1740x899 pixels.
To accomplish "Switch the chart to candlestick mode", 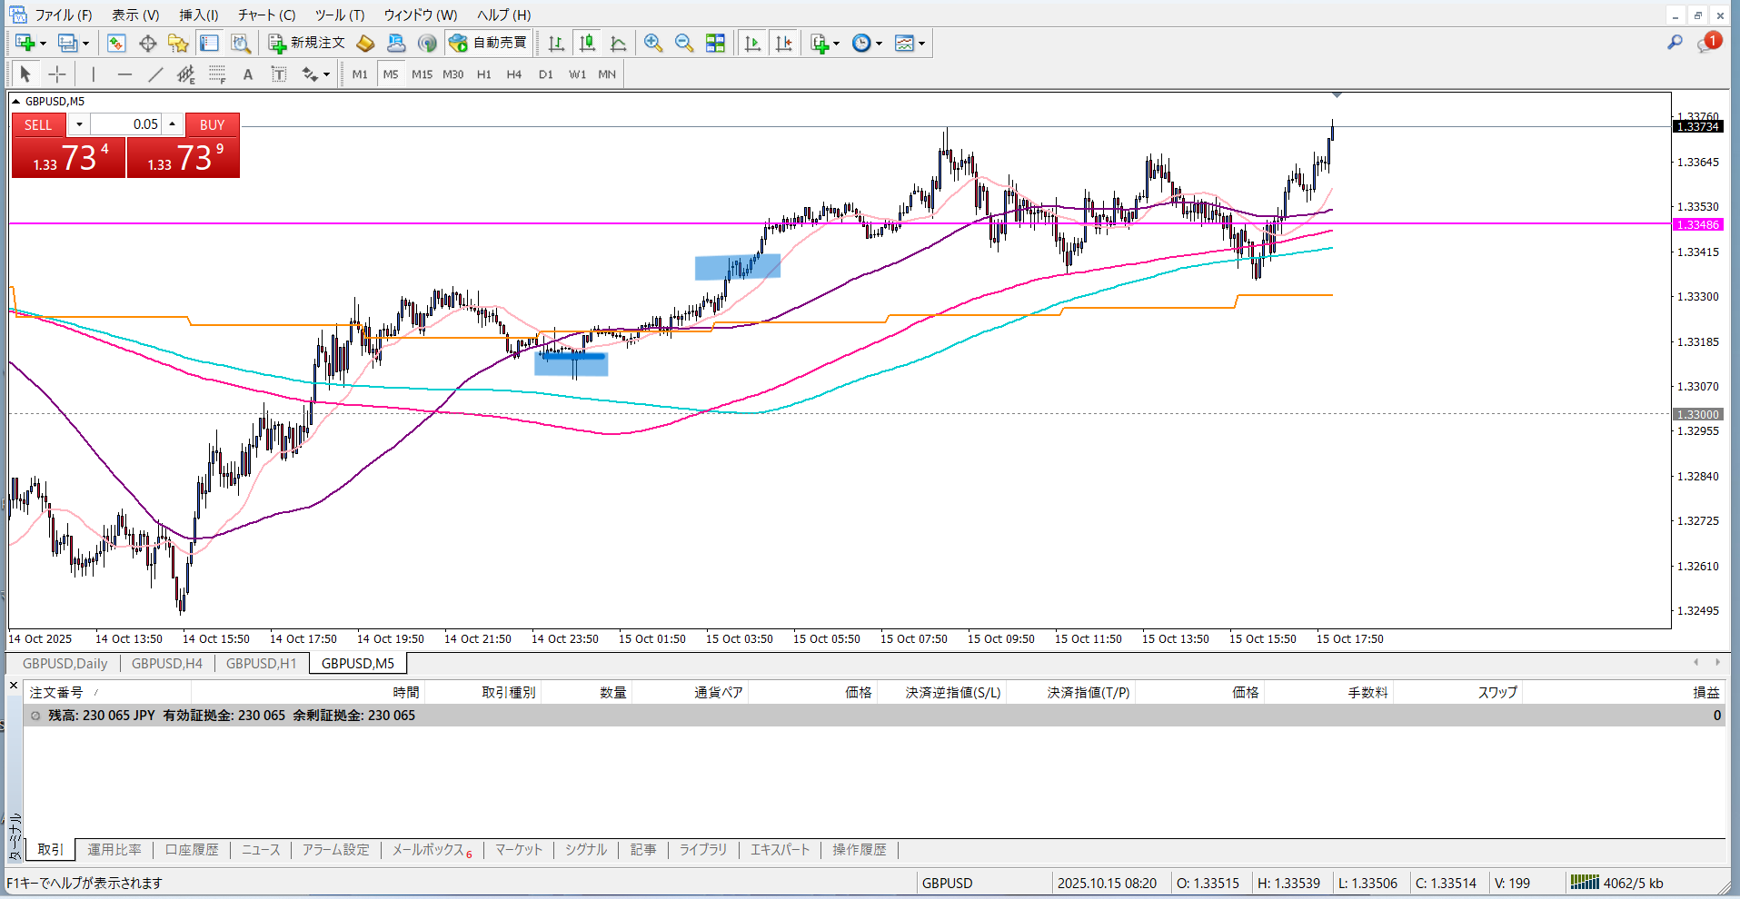I will pyautogui.click(x=587, y=43).
